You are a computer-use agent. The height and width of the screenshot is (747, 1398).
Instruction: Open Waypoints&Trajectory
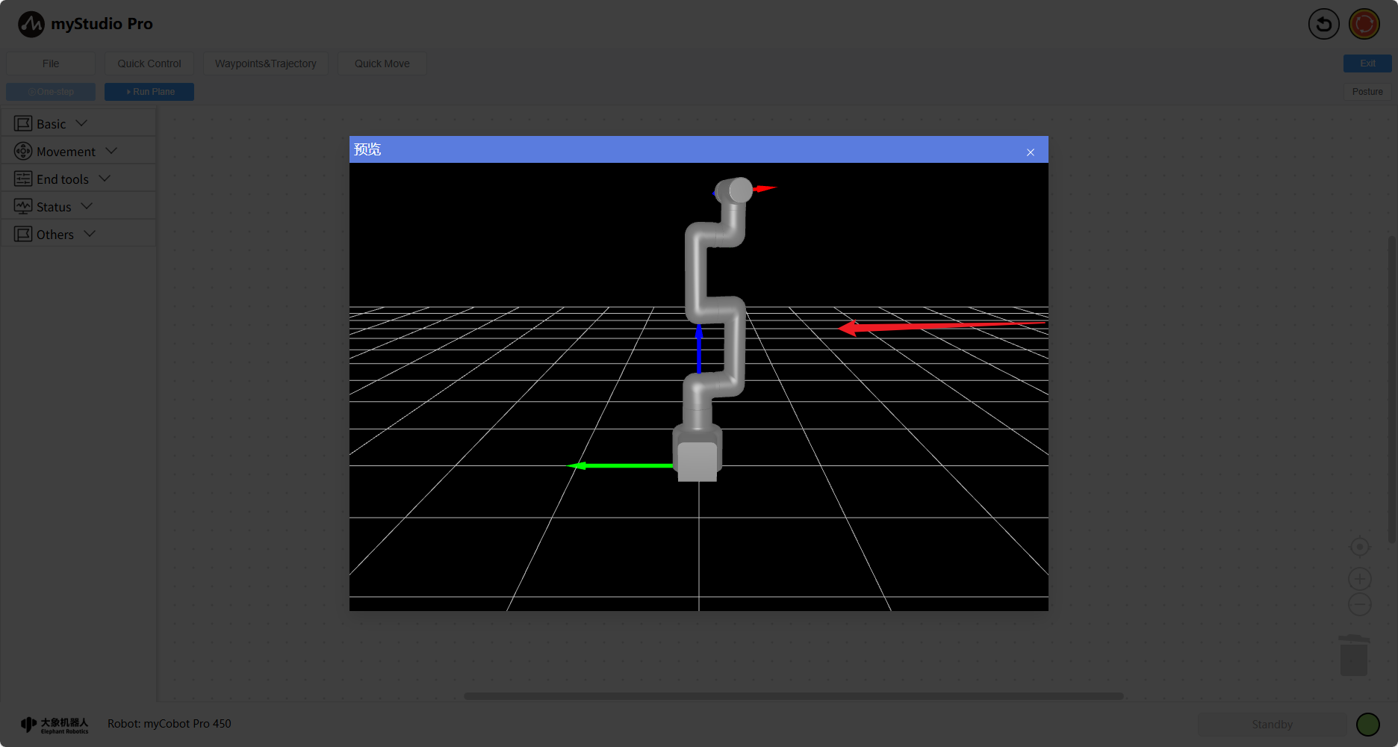pos(265,63)
